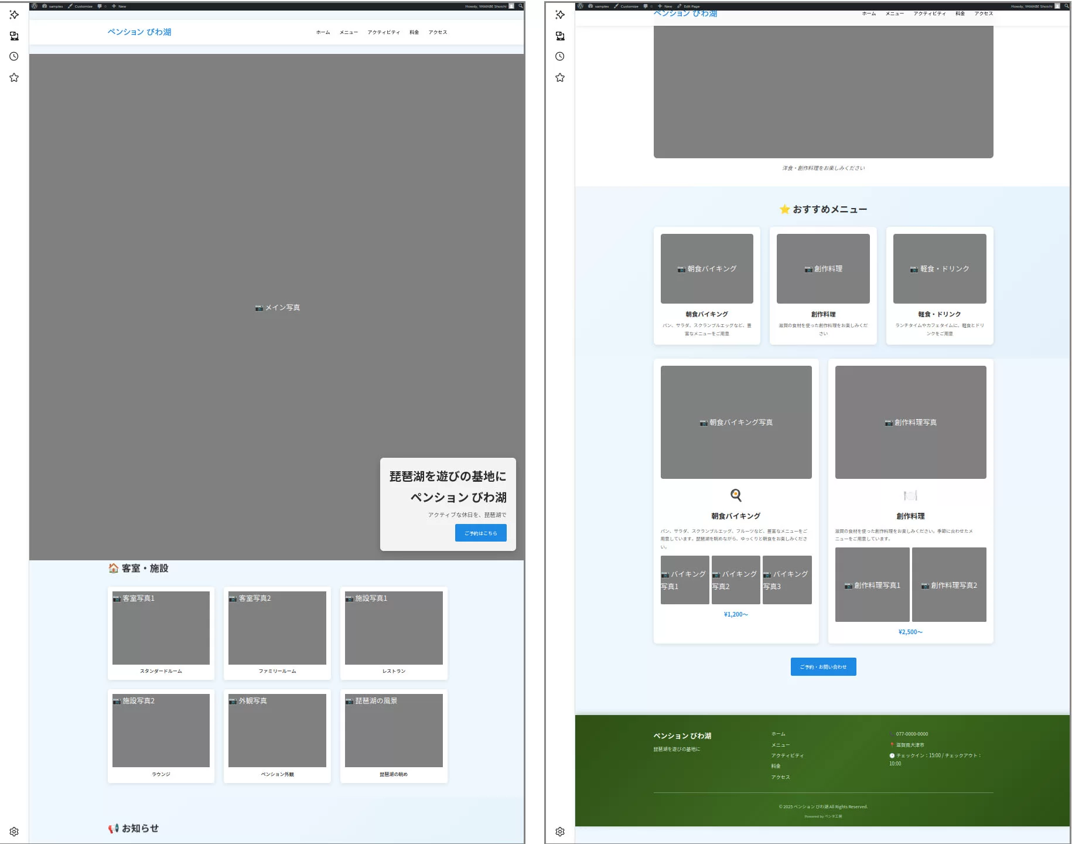Select the 創作料理写真2 thumbnail

click(949, 585)
